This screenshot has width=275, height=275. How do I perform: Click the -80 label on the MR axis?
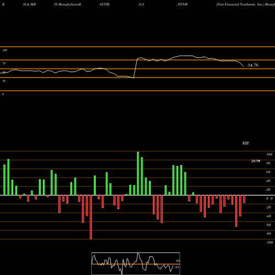268,234
